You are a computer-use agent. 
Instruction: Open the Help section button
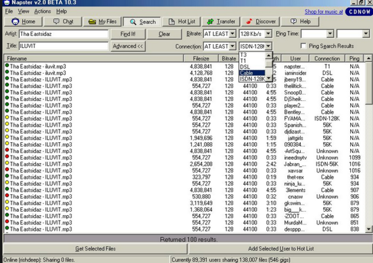[x=300, y=22]
